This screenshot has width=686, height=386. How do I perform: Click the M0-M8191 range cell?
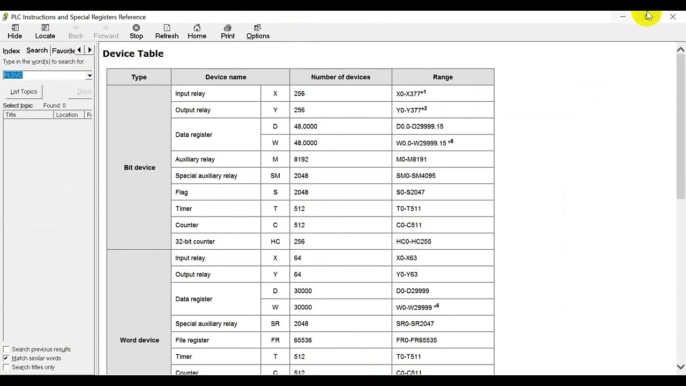point(443,159)
